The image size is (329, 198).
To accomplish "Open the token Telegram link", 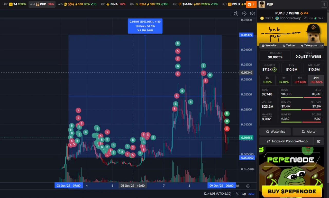I will [309, 46].
